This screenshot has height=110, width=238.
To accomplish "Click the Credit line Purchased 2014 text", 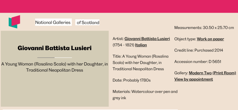I will tap(198, 50).
